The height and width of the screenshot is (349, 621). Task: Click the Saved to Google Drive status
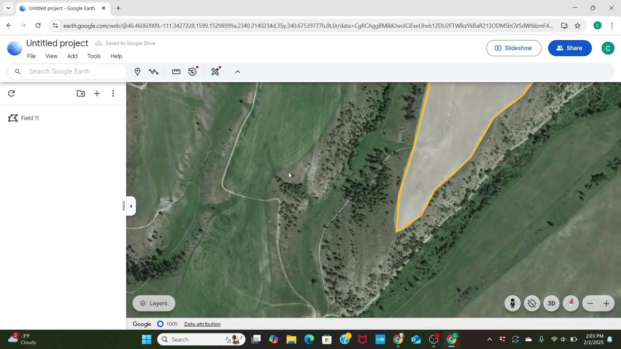coord(125,43)
